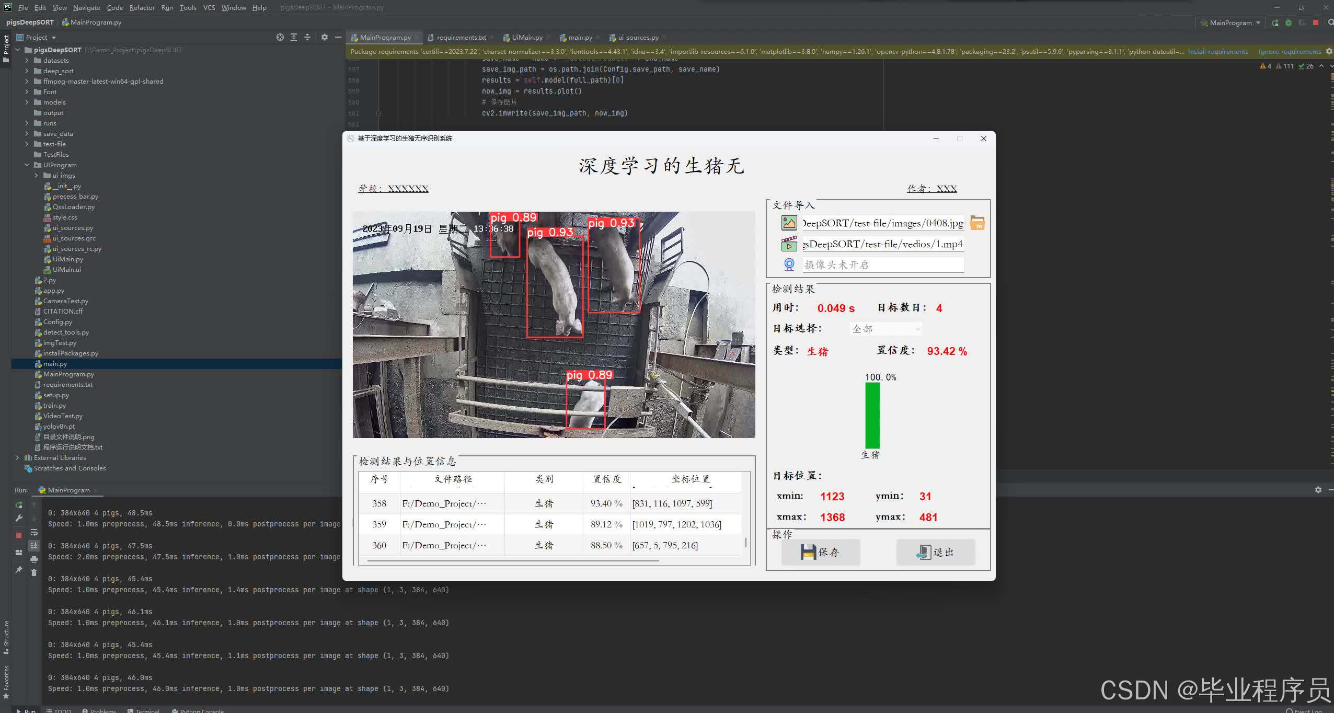Collapse the pigsDeepSORT root node
This screenshot has height=713, width=1334.
[18, 50]
